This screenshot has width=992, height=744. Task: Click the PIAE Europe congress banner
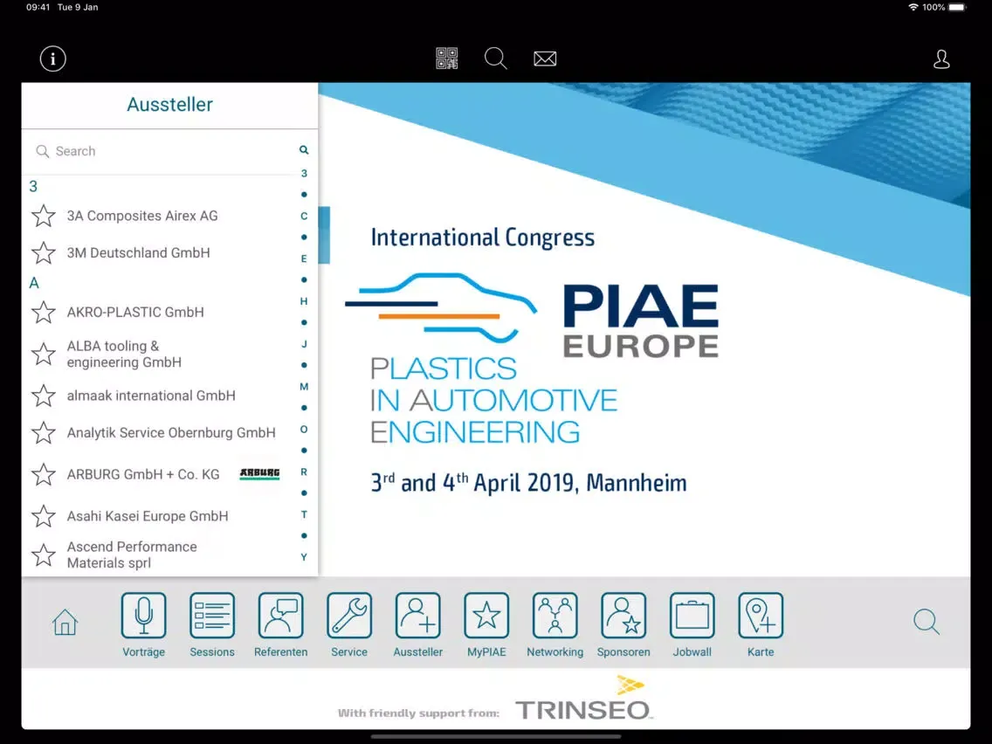[644, 329]
